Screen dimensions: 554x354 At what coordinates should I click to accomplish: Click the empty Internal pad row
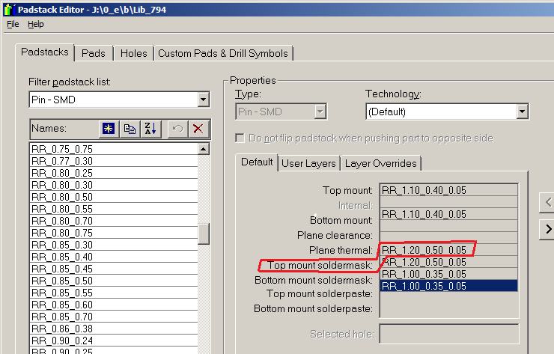449,202
